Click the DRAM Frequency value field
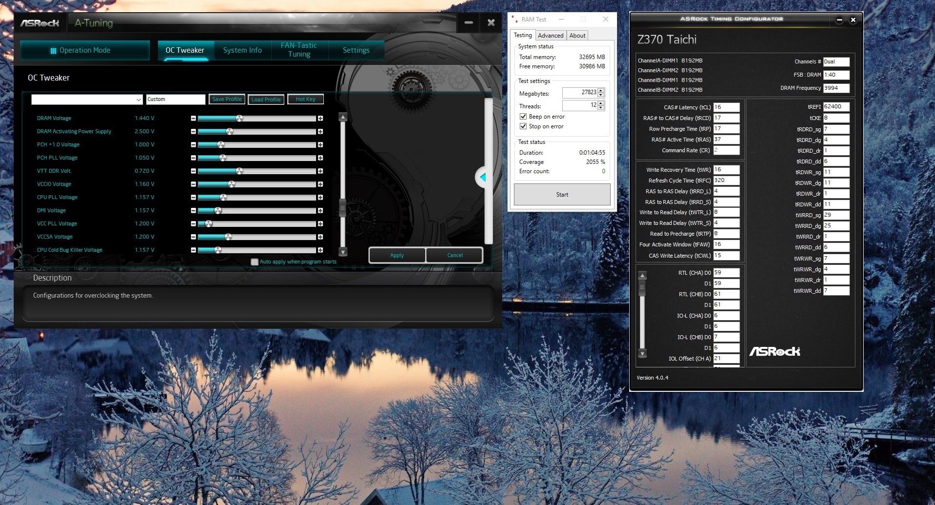The image size is (935, 505). [x=836, y=88]
